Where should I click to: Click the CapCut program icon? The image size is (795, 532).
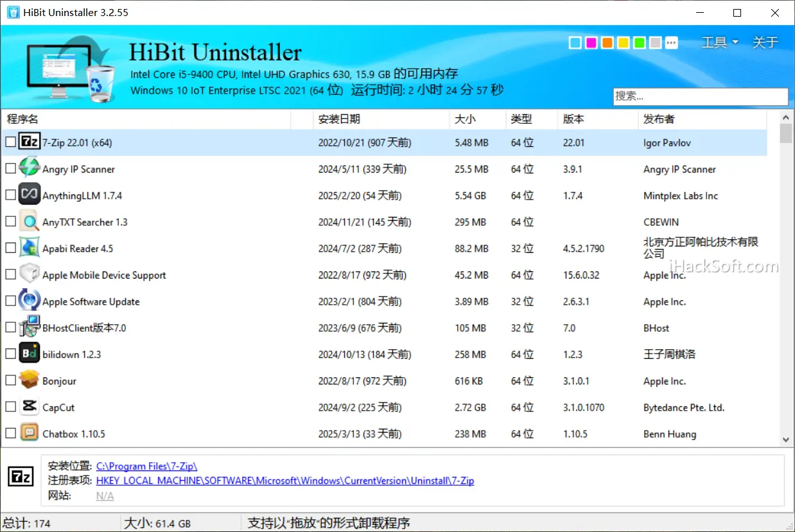[x=29, y=407]
